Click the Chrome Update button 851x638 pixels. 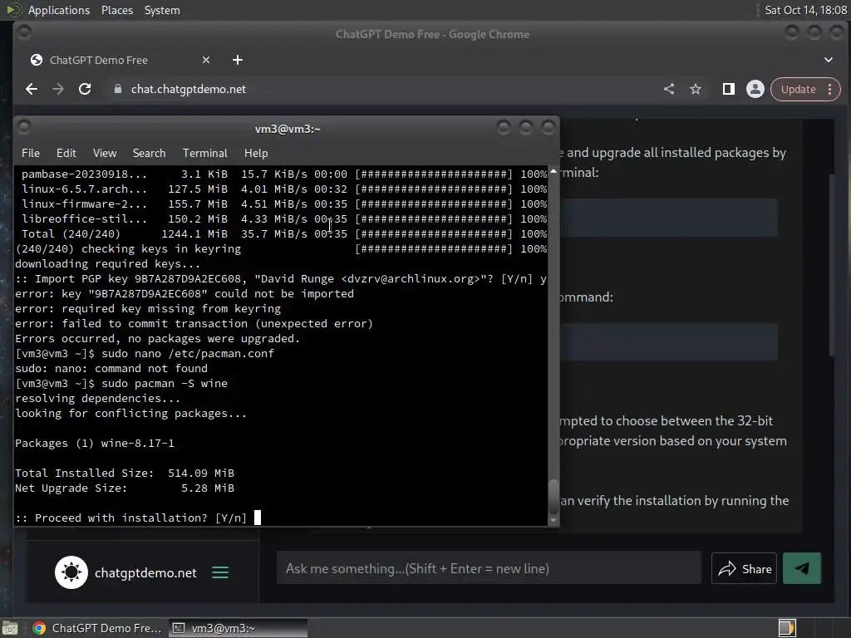pyautogui.click(x=798, y=90)
